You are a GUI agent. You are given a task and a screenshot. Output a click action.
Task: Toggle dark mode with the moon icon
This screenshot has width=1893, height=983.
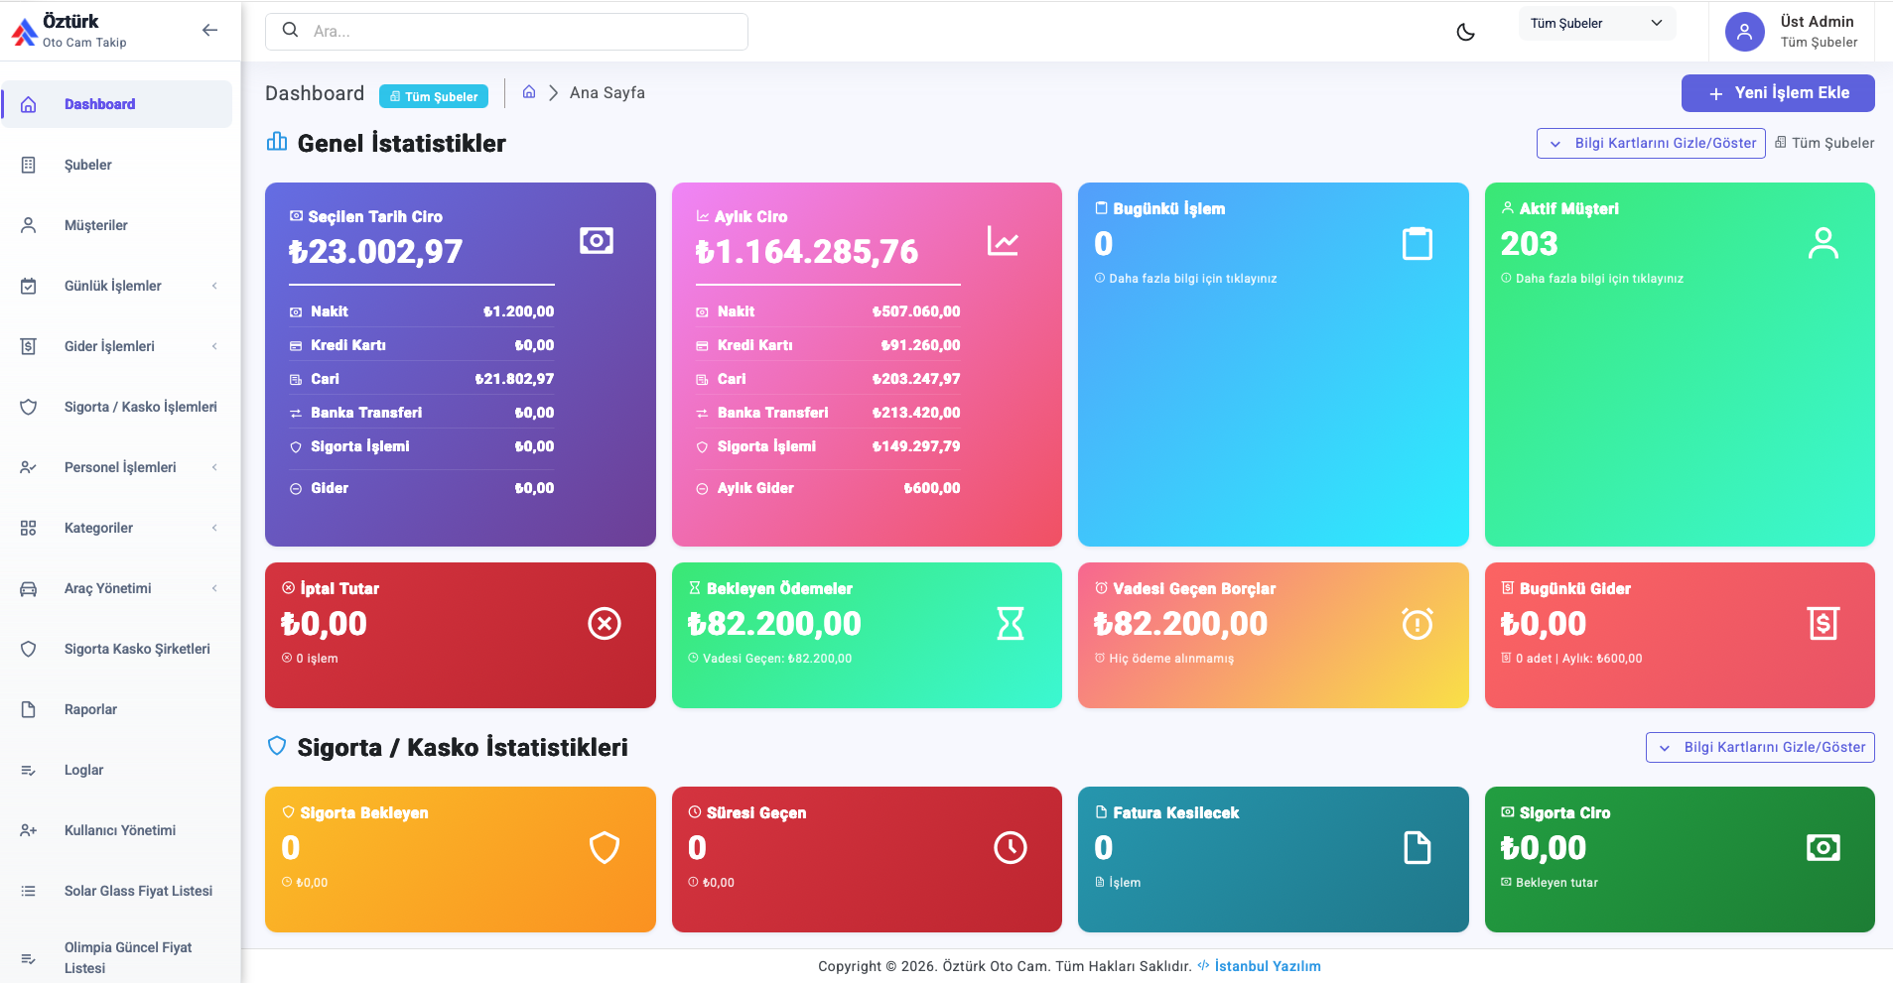click(x=1465, y=32)
